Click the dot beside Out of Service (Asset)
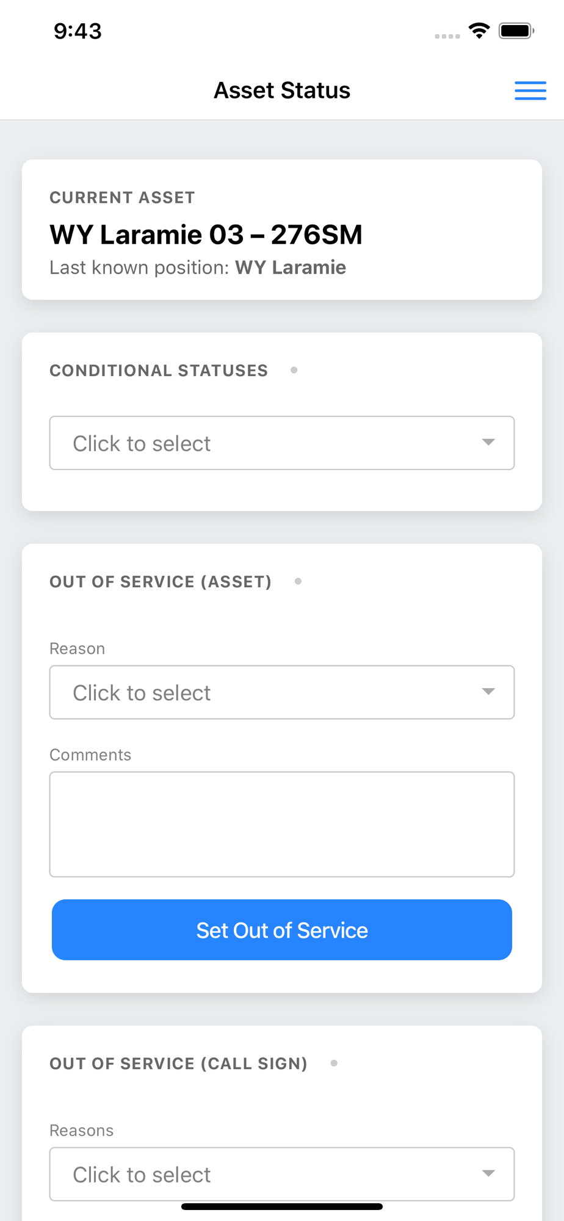The width and height of the screenshot is (564, 1221). [298, 581]
